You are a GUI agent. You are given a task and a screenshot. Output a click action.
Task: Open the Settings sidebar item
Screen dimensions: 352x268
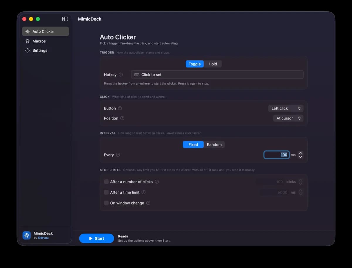45,50
